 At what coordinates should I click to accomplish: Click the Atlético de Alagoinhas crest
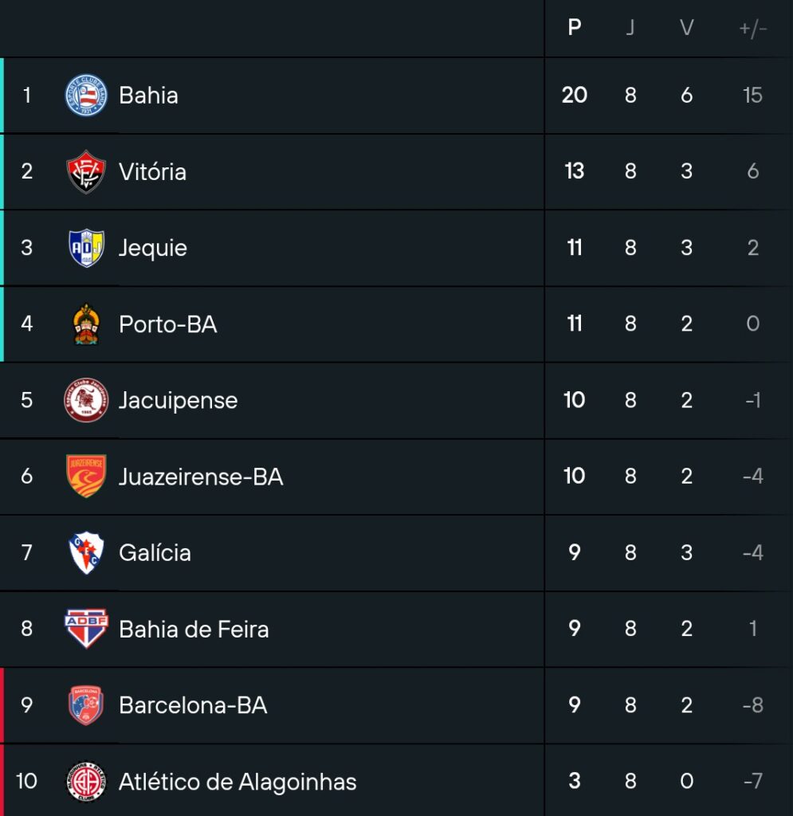click(86, 781)
